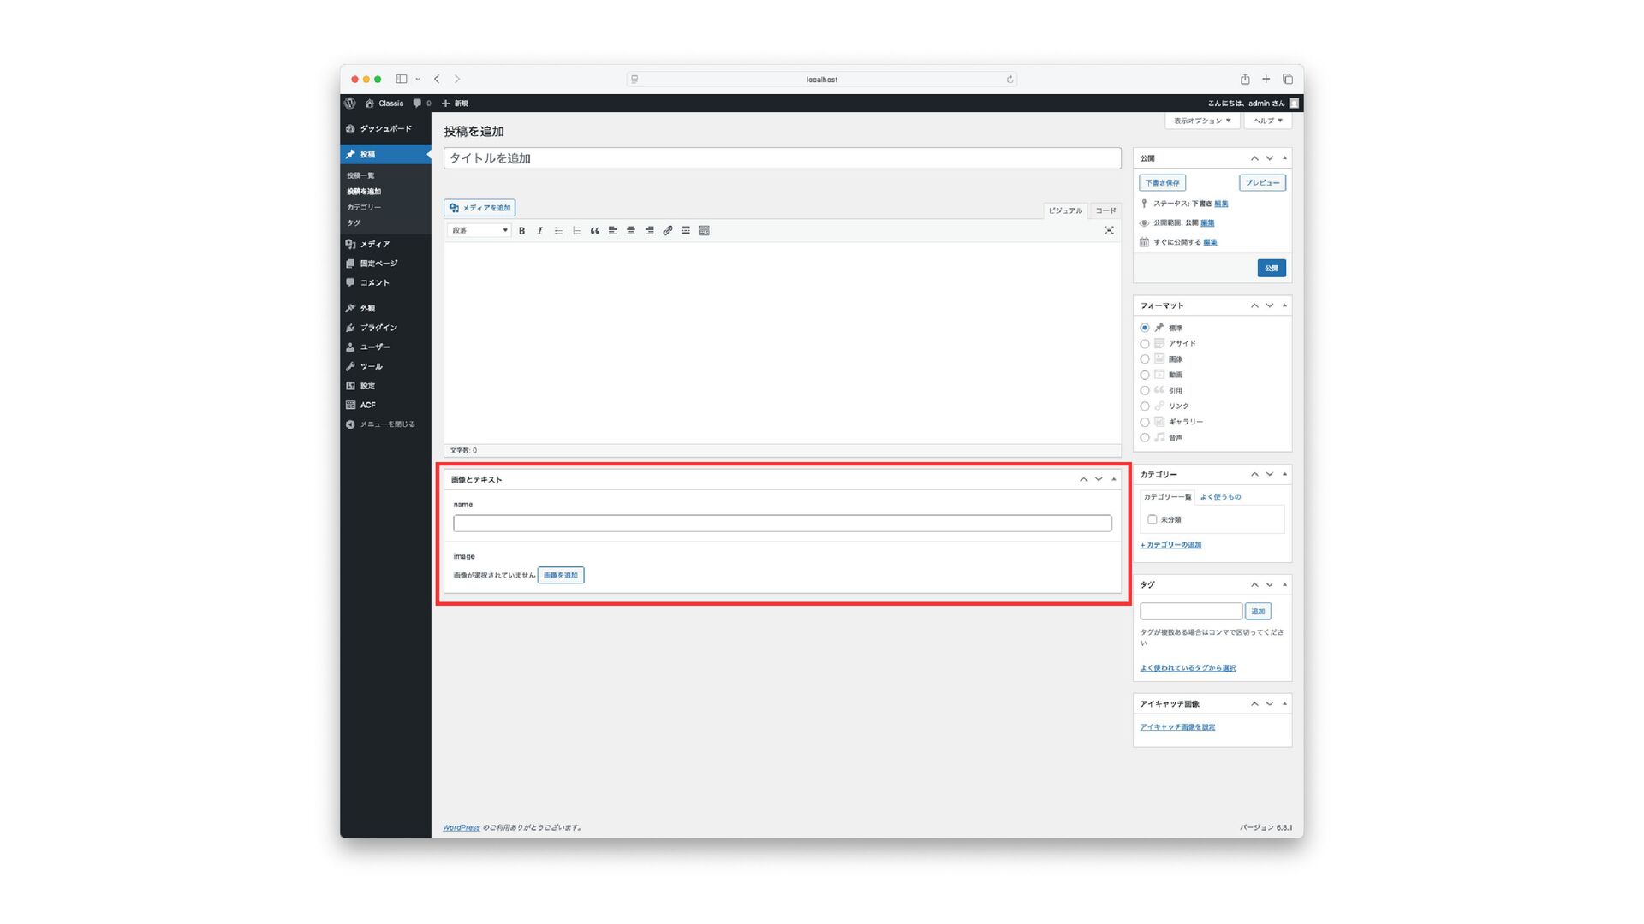Select the 標準 post format

(1145, 329)
